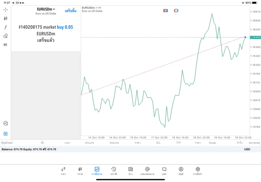Open the การตั้งค่า settings tab

[x=198, y=171]
